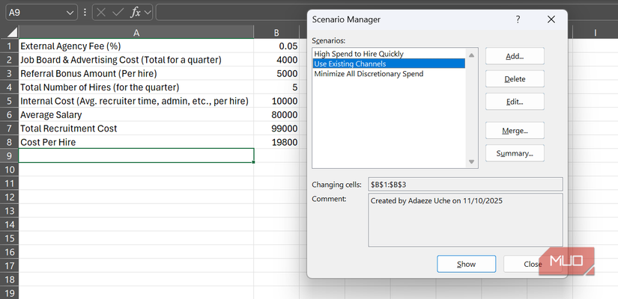The height and width of the screenshot is (299, 618).
Task: Click the scenarios list scroll down arrow
Action: pyautogui.click(x=472, y=161)
